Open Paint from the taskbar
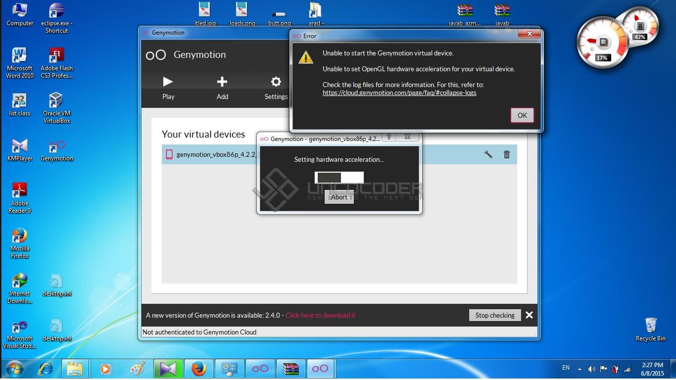This screenshot has width=676, height=380. [137, 369]
